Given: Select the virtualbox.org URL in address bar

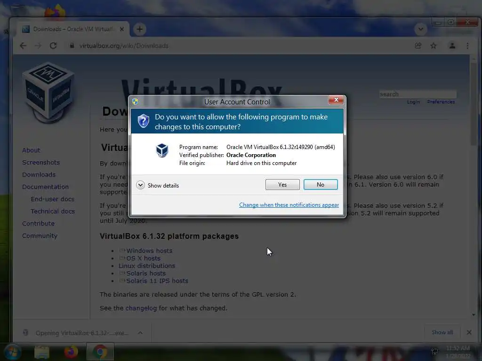Looking at the screenshot, I should coord(124,46).
